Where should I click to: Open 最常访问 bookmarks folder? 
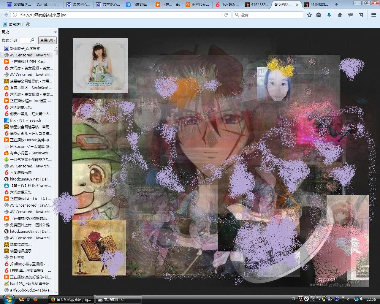tap(13, 24)
